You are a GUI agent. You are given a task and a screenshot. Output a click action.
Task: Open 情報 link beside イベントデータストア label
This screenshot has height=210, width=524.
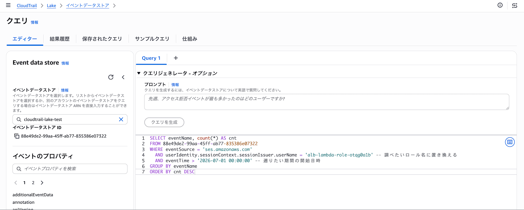tap(65, 90)
